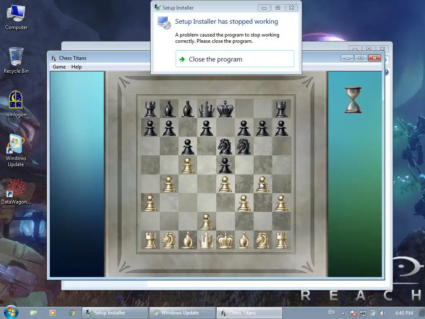Image resolution: width=425 pixels, height=319 pixels.
Task: Select the black pawn on e5
Action: (x=225, y=165)
